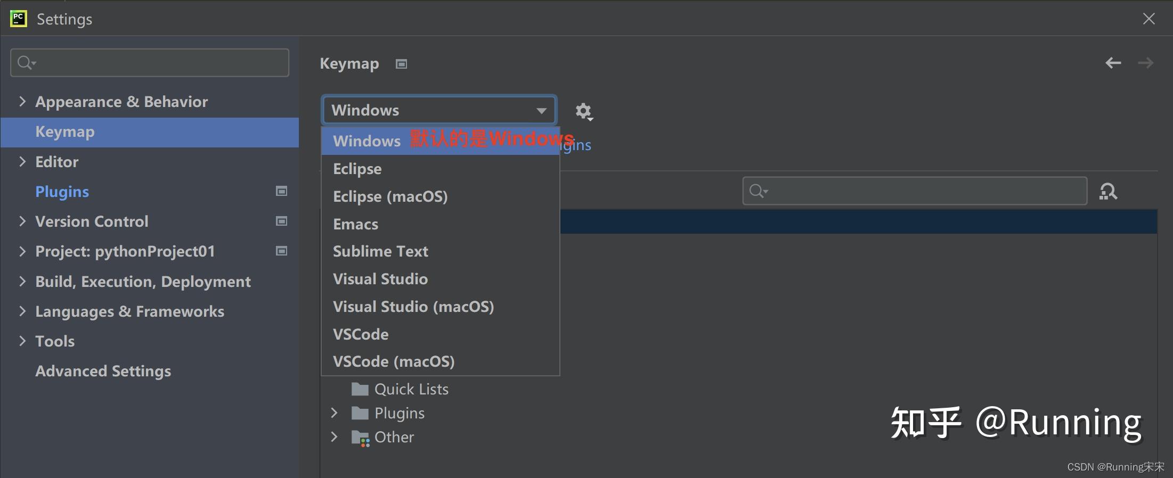Focus the keymap actions search box
Image resolution: width=1173 pixels, height=478 pixels.
click(914, 191)
